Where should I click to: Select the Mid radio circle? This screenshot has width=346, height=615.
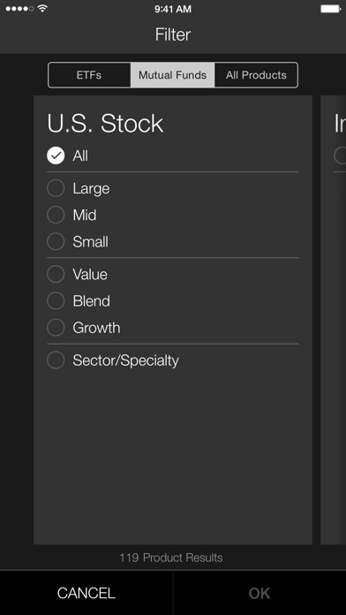tap(56, 215)
